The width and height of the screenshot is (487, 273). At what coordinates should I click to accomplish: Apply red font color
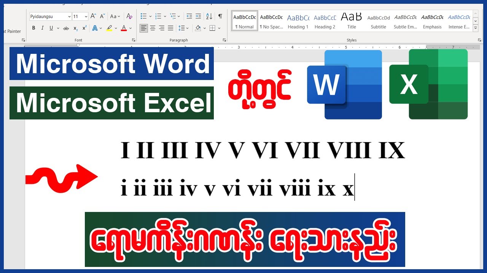(x=124, y=28)
